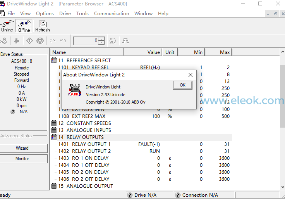
Task: Select the Offline mode toolbar button
Action: [24, 26]
